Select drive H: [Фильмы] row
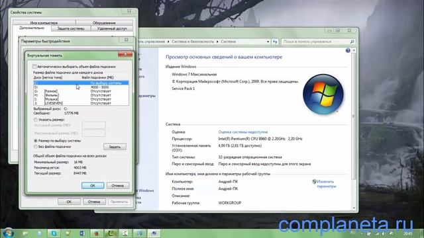 81,95
